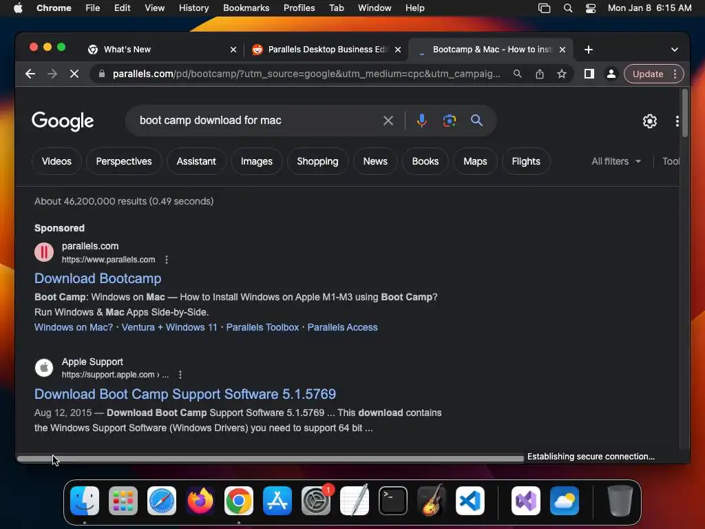Open the Chrome profile menu
The height and width of the screenshot is (529, 705).
(611, 74)
